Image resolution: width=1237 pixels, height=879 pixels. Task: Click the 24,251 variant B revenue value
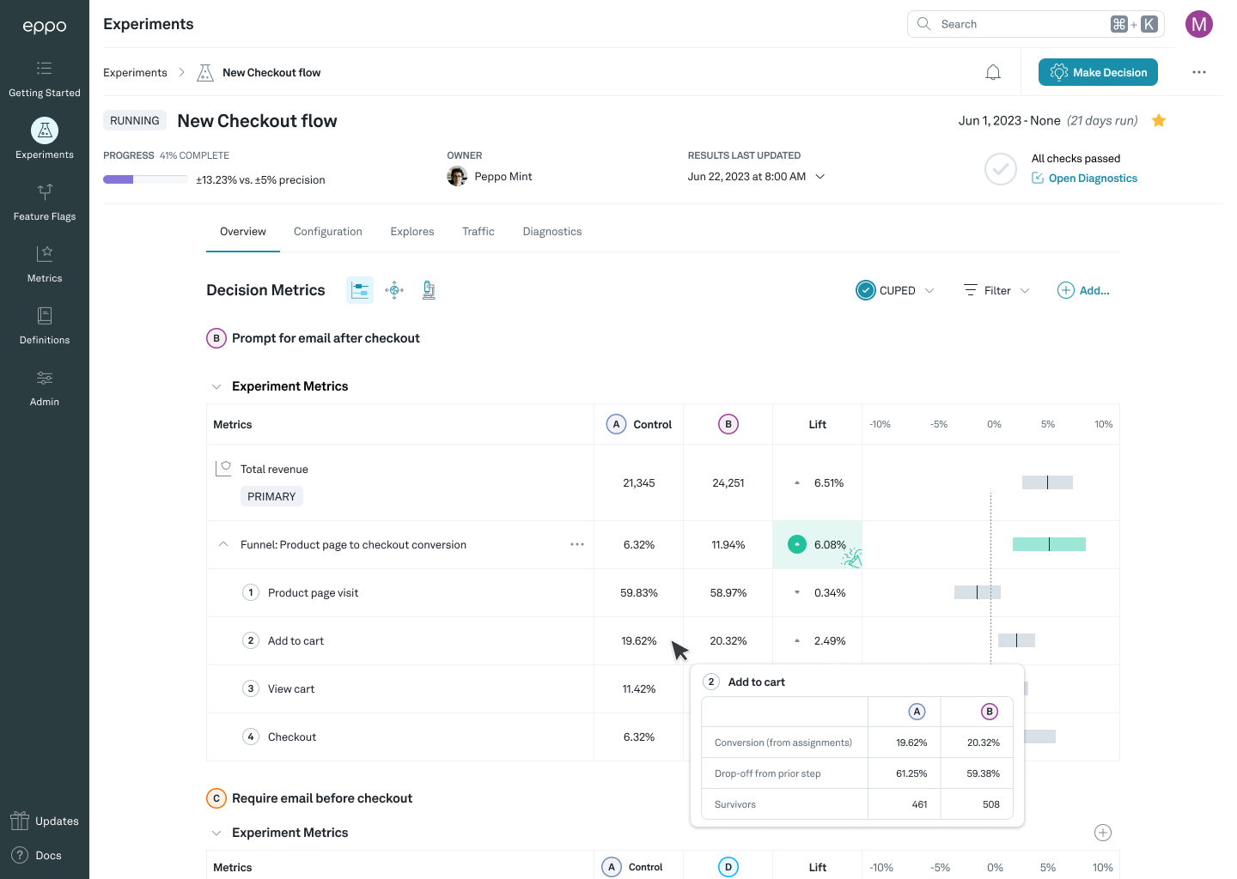pyautogui.click(x=728, y=483)
